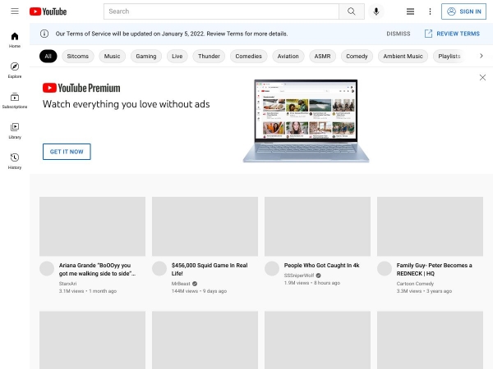Click '144M views • 9 days ago' text
Screen dimensions: 493x369
pos(199,291)
